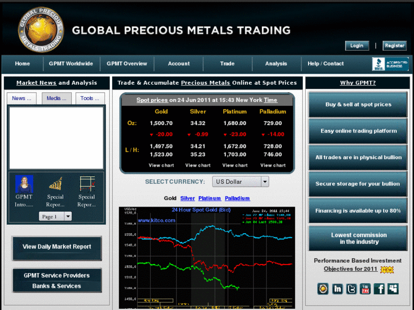Open the Account menu
414x310 pixels.
pos(179,64)
